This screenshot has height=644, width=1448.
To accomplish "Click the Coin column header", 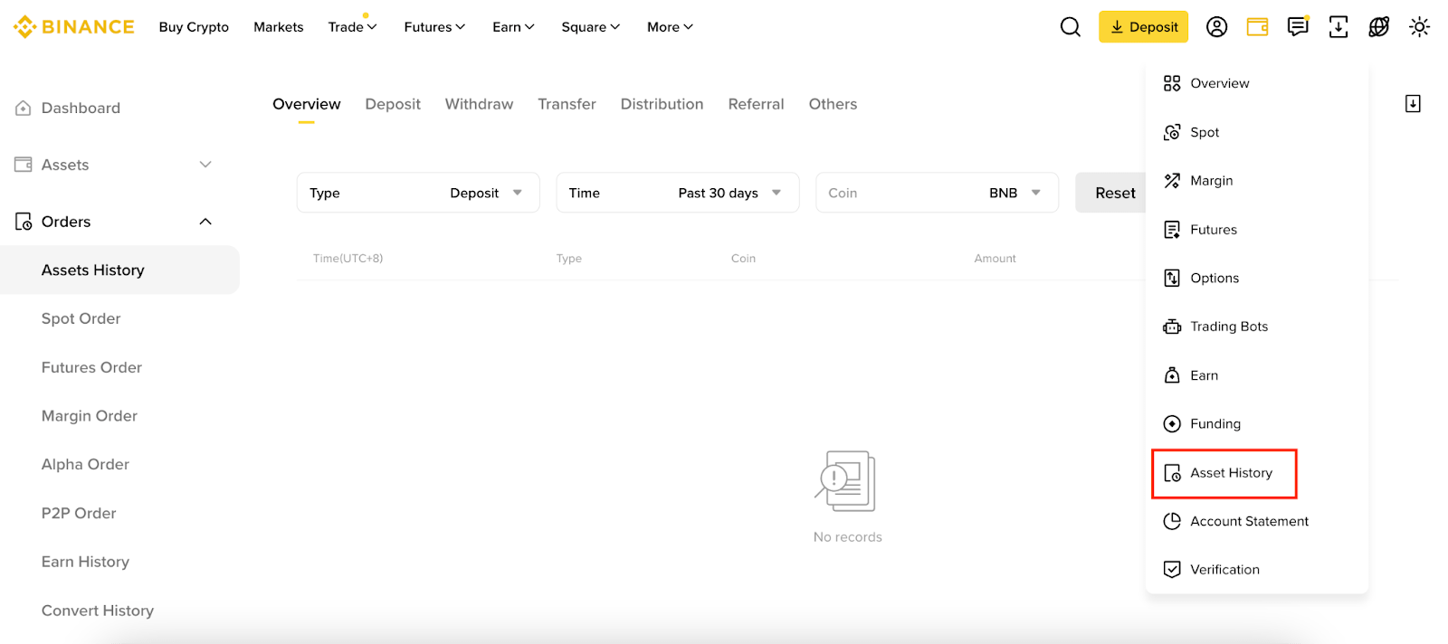I will tap(743, 259).
